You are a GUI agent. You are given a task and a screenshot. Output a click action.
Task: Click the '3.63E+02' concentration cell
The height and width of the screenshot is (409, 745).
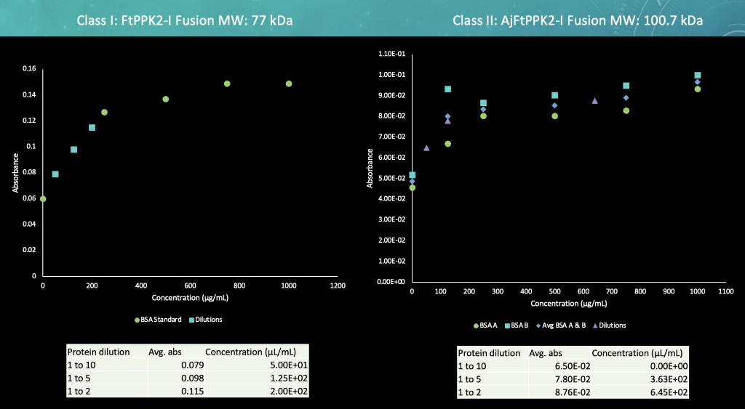tap(668, 380)
